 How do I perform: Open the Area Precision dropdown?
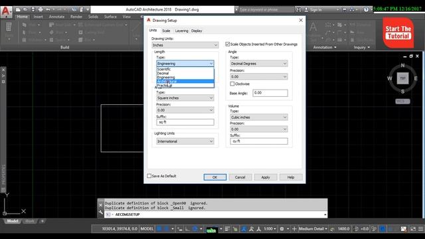(185, 110)
